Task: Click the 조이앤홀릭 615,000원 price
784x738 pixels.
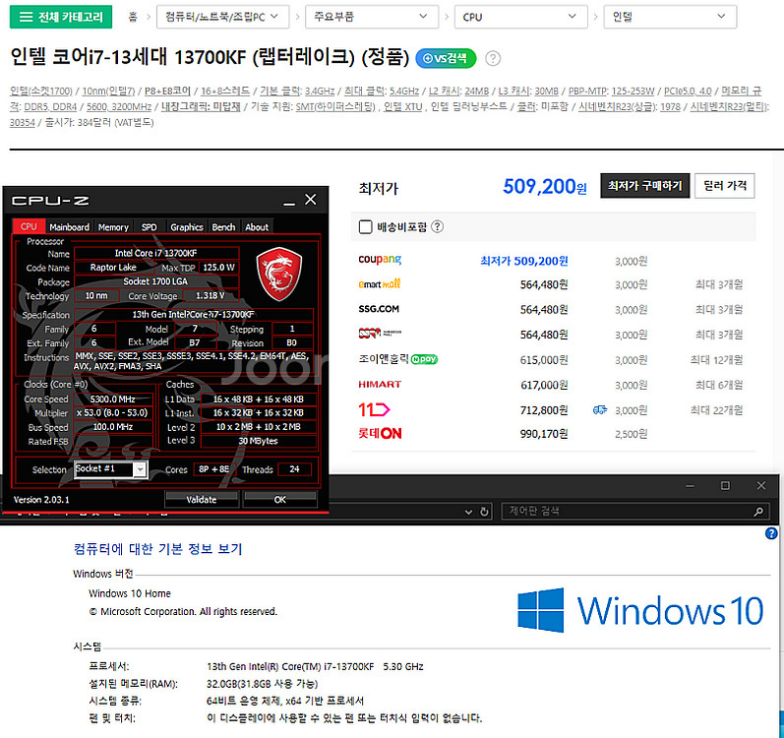Action: [x=544, y=360]
